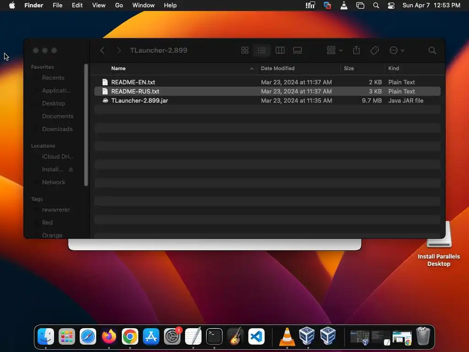Sort by the Name column header

coord(119,68)
